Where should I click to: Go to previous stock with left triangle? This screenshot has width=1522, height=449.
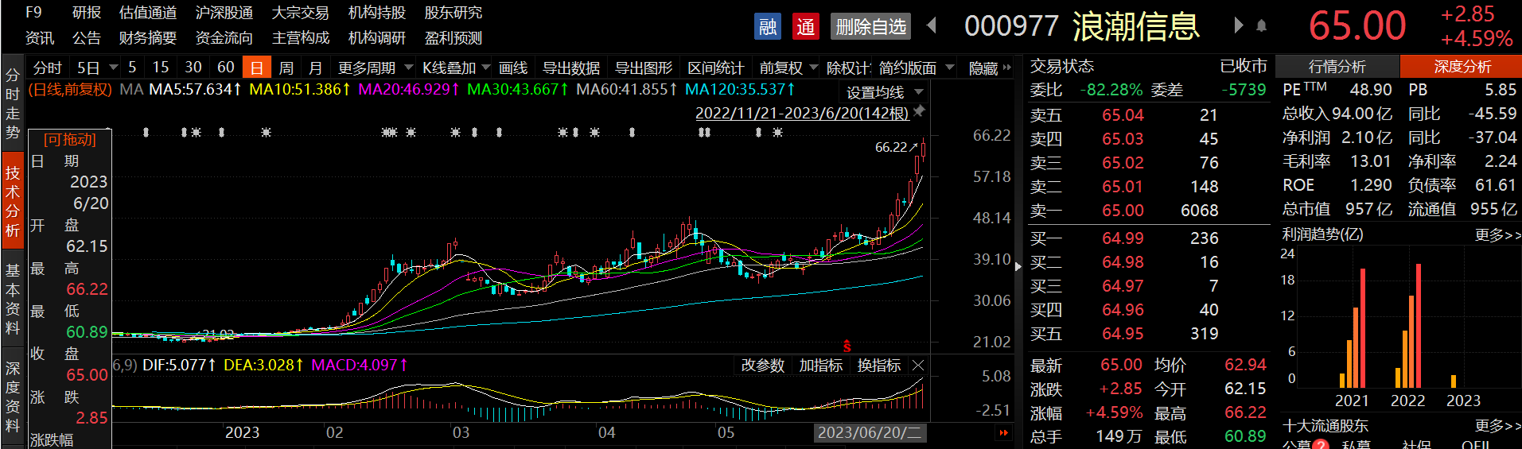tap(932, 25)
